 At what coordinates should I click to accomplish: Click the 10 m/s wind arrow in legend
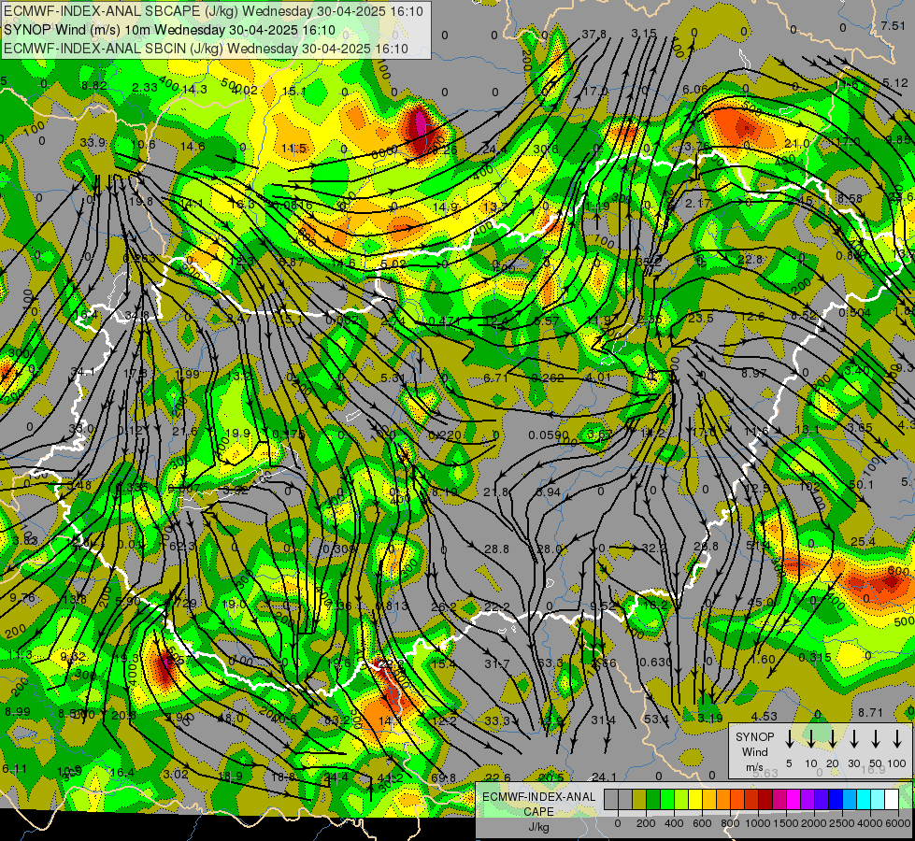[810, 739]
